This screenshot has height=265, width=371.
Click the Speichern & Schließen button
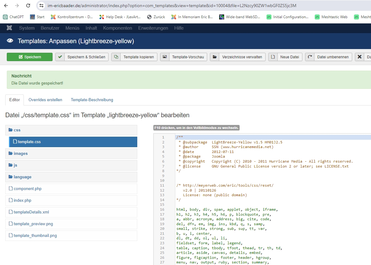point(82,57)
